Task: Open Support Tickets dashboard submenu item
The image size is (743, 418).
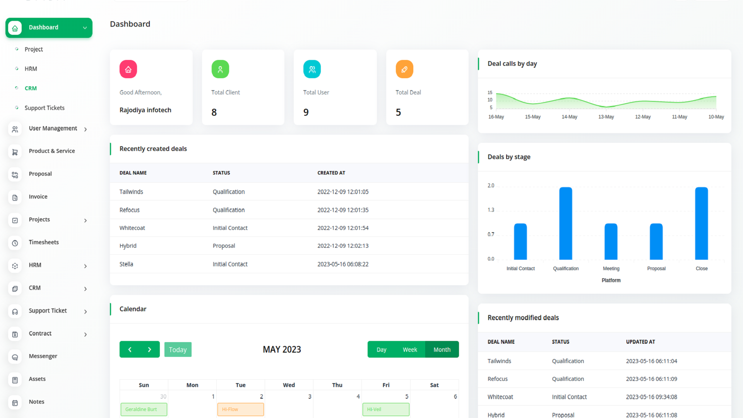Action: [45, 108]
